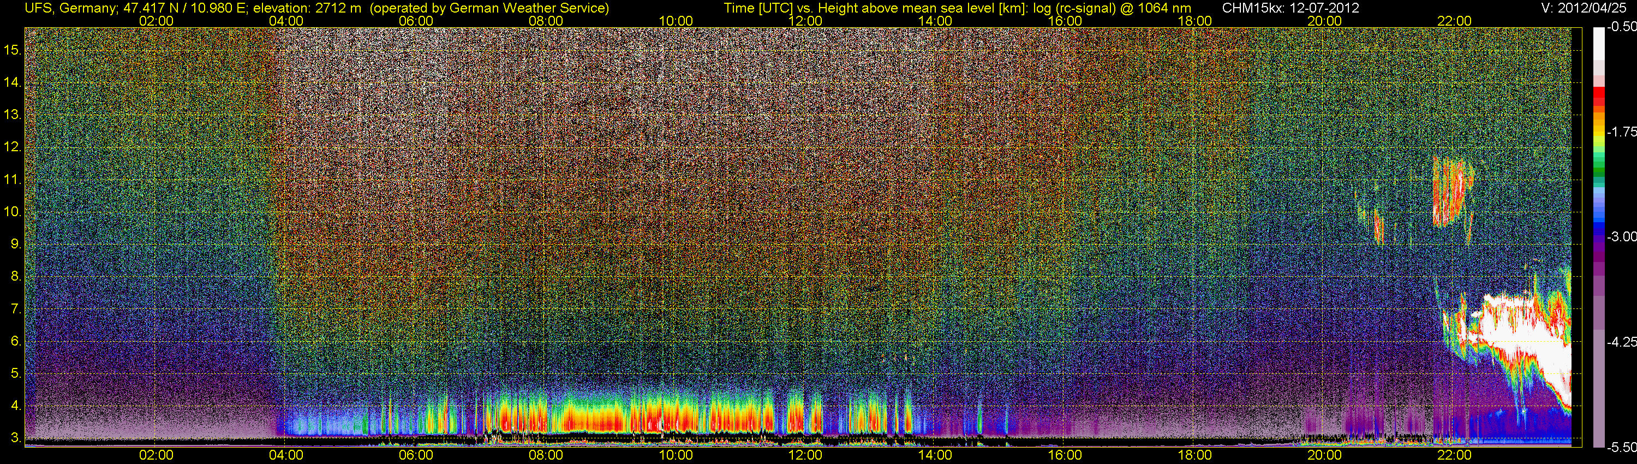Click the '-5.50' color scale value
Viewport: 1637px width, 464px height.
click(x=1621, y=448)
